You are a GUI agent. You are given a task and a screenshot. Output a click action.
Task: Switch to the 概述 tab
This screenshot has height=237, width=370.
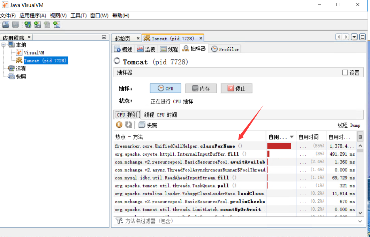[x=123, y=49]
